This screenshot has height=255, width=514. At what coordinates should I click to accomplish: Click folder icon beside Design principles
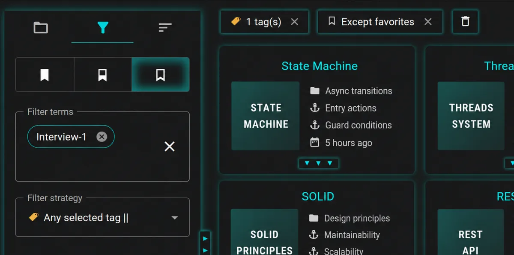(314, 218)
